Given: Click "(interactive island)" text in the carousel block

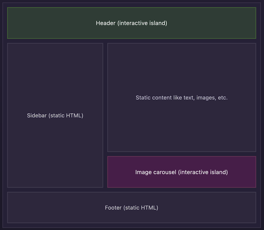Looking at the screenshot, I should pyautogui.click(x=203, y=172).
